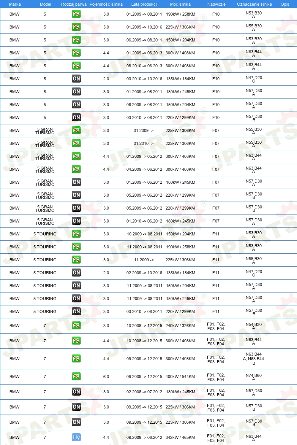Click the Opis column header
This screenshot has height=445, width=297.
[x=285, y=4]
